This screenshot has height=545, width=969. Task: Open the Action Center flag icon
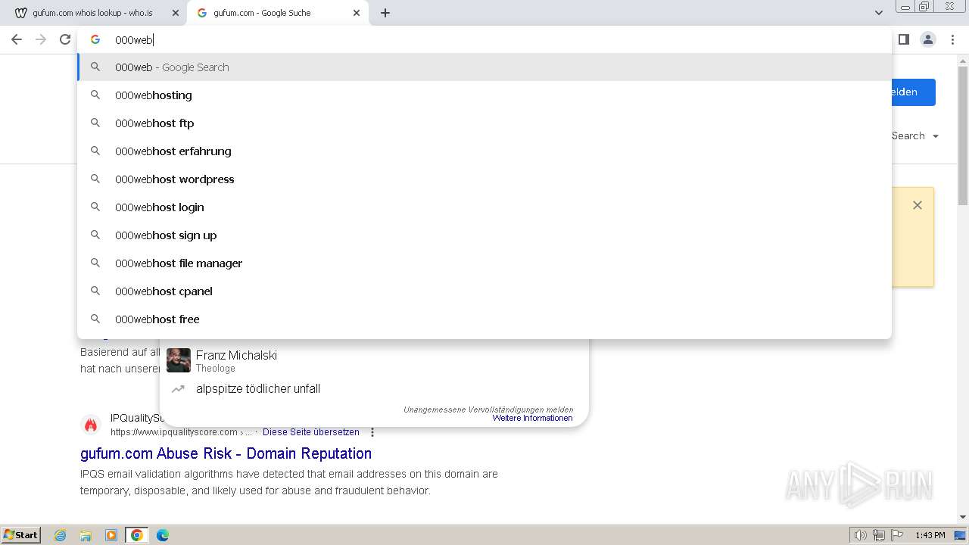click(x=897, y=535)
